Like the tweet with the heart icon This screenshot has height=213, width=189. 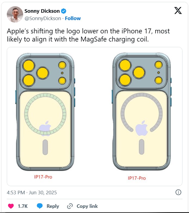tap(11, 206)
